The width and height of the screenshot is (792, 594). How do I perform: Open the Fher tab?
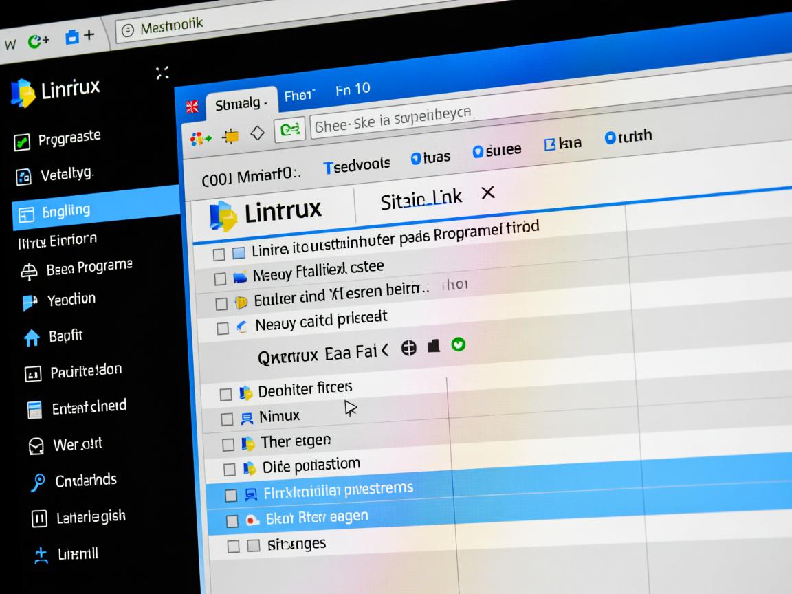coord(300,96)
